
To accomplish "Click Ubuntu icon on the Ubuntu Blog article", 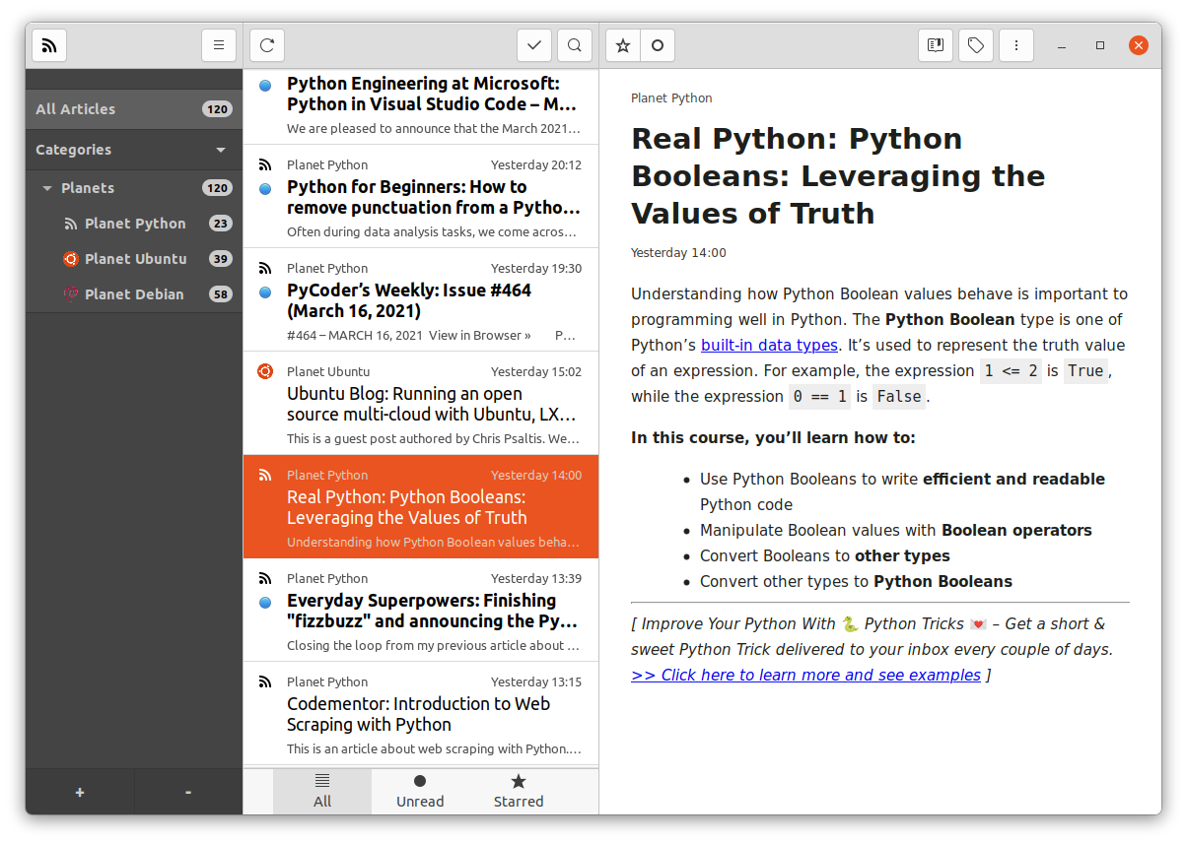I will [265, 371].
